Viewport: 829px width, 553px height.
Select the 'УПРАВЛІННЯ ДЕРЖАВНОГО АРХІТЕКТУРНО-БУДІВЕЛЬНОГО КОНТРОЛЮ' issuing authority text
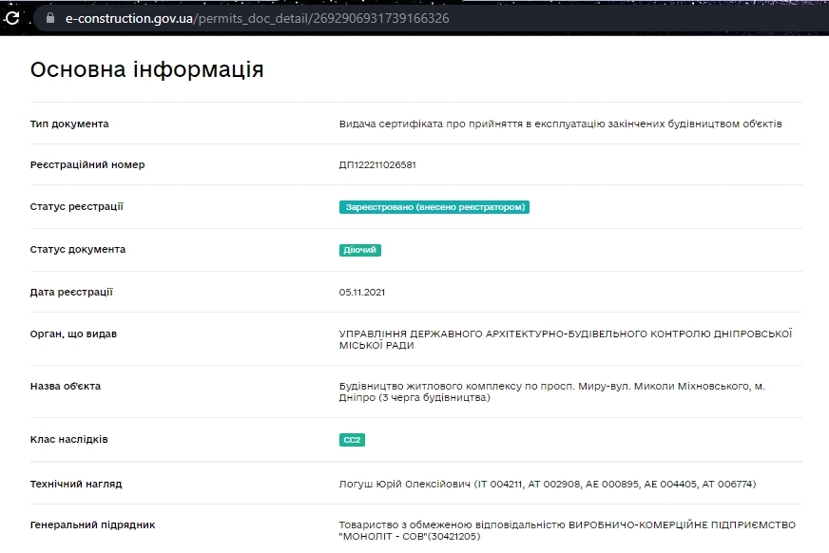[x=566, y=339]
